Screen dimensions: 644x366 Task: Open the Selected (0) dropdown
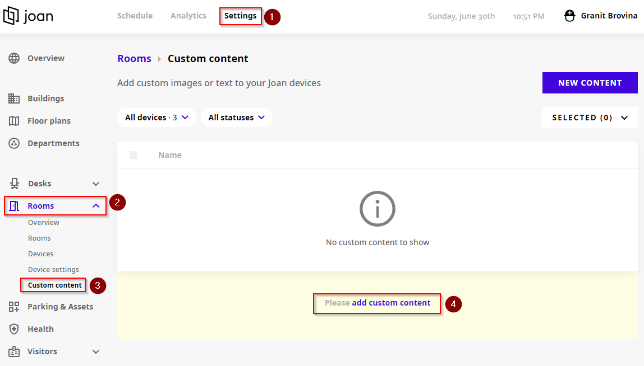tap(590, 118)
